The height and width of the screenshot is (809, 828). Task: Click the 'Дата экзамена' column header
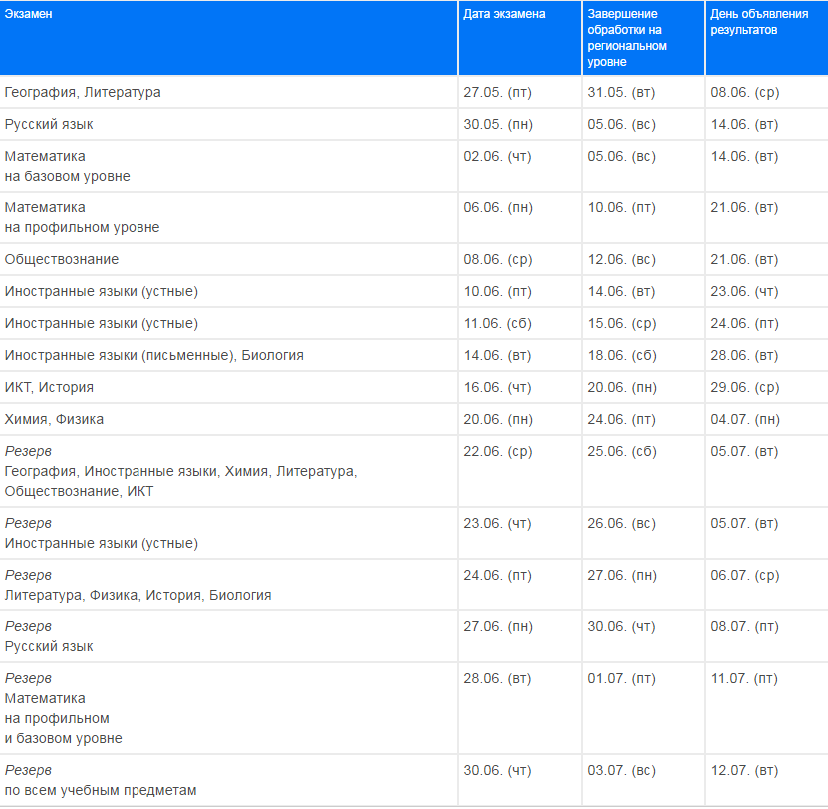tap(519, 38)
